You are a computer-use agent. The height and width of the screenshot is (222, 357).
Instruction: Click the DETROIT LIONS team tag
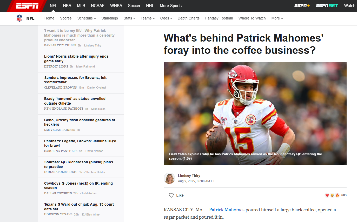56,66
